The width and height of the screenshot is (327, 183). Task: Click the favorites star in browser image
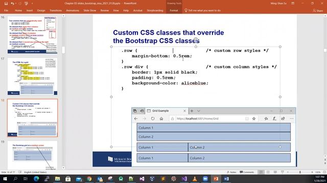pos(254,118)
